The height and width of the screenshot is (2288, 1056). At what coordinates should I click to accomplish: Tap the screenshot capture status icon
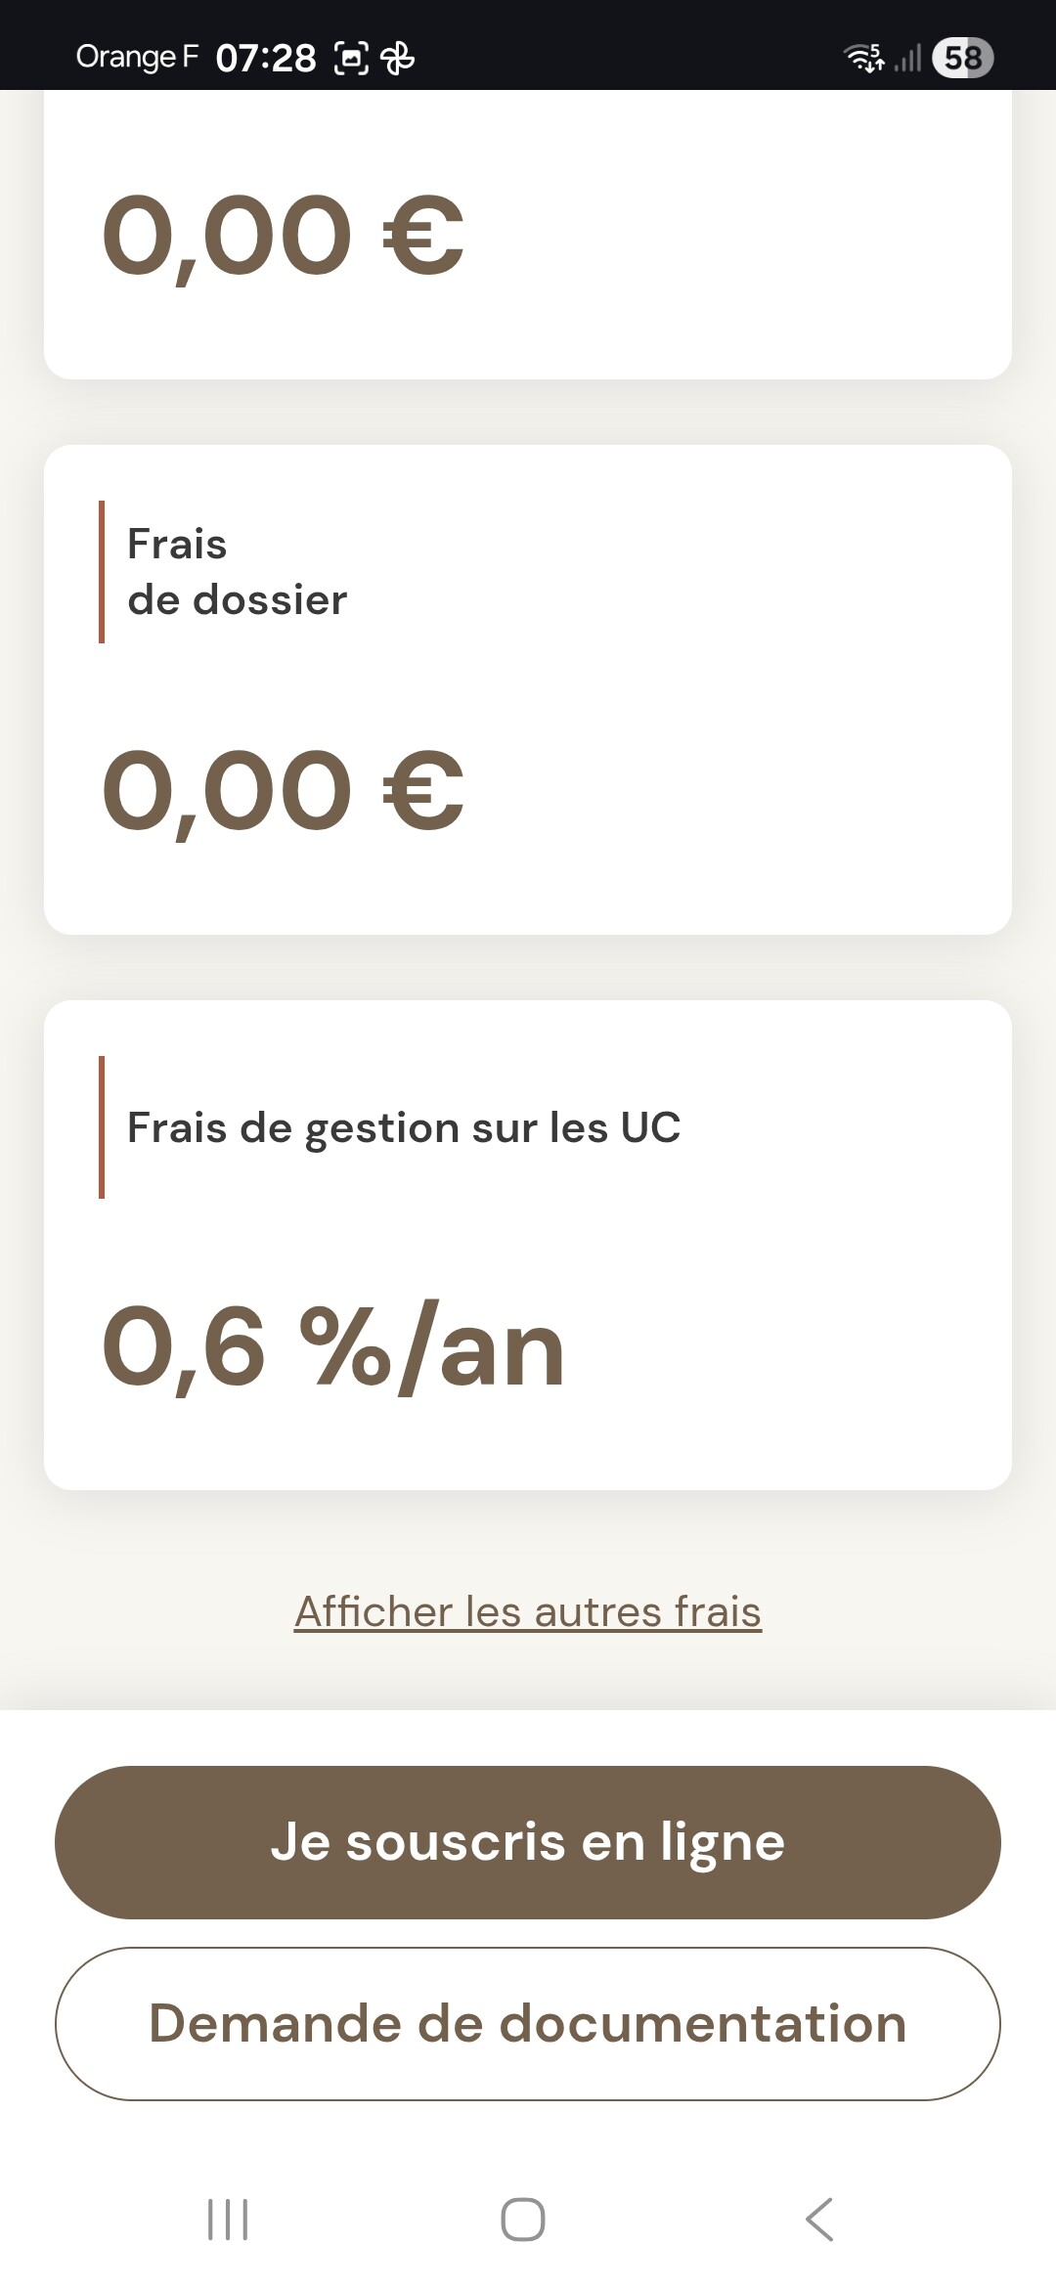(351, 59)
